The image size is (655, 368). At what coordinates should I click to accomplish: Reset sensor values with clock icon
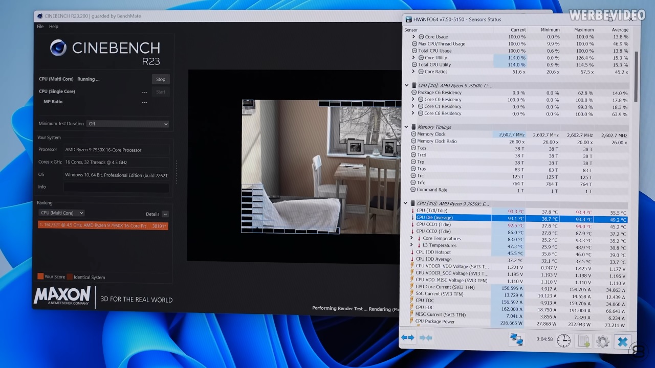(x=564, y=340)
